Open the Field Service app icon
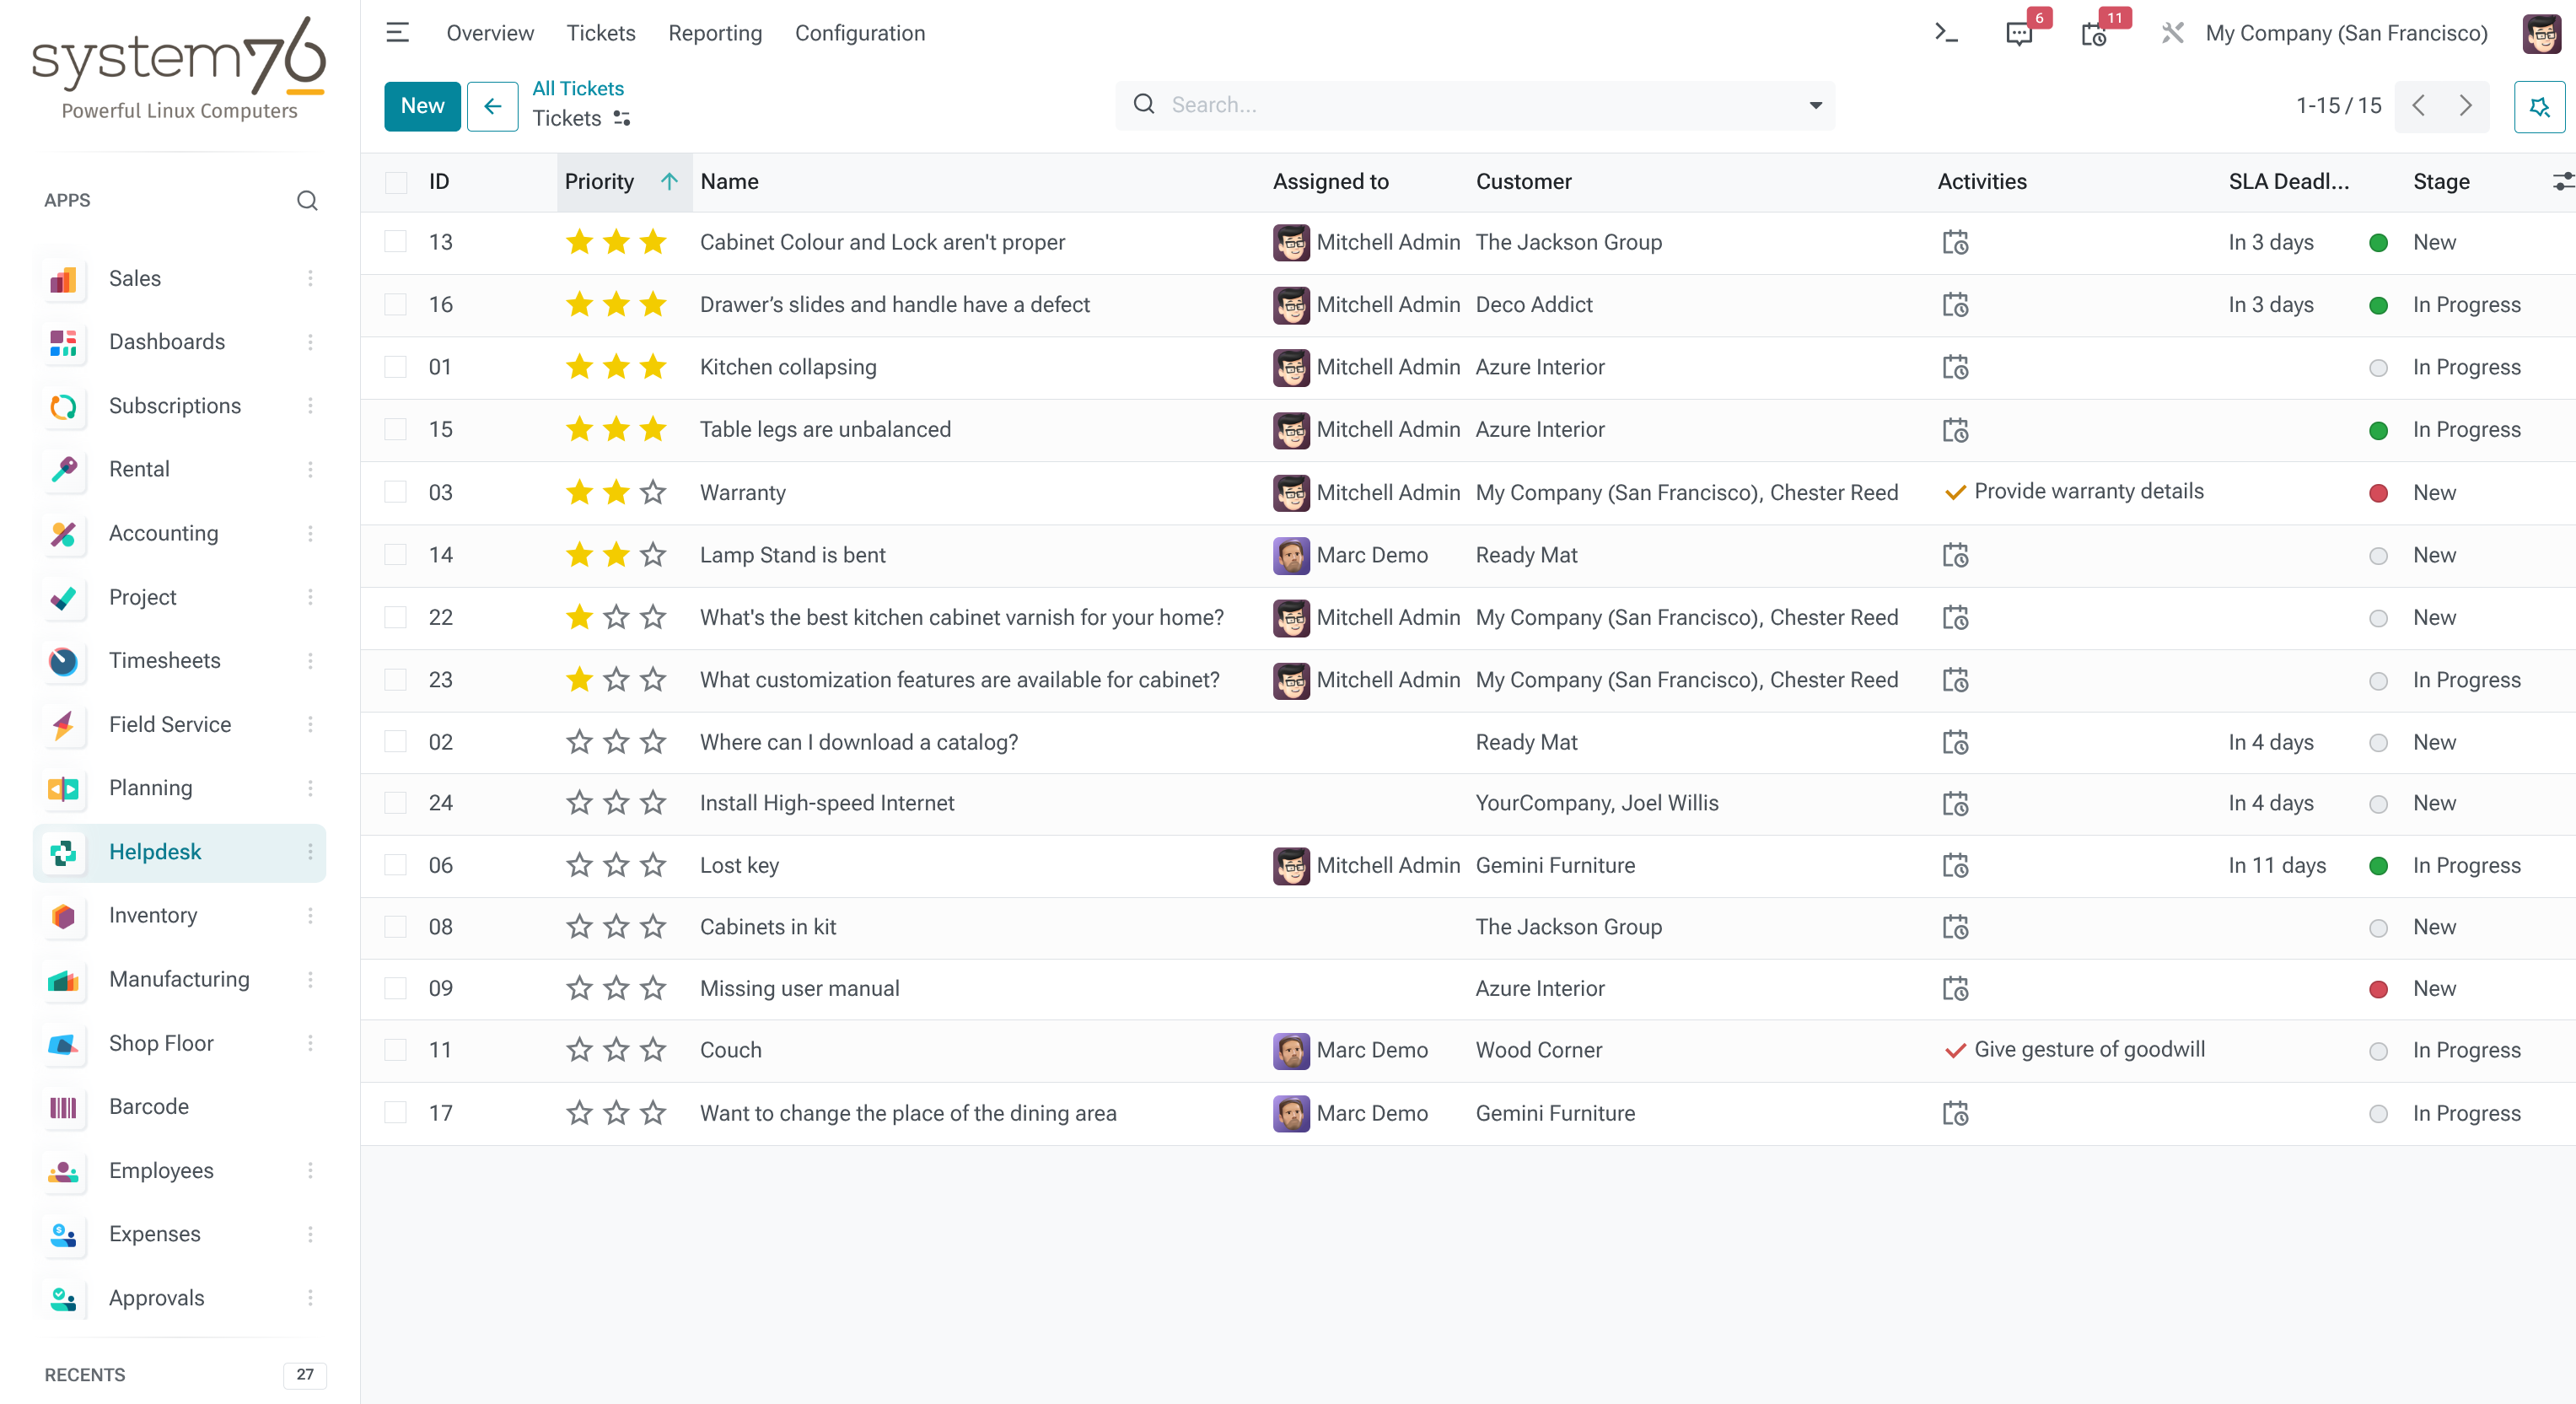The width and height of the screenshot is (2576, 1404). click(63, 725)
